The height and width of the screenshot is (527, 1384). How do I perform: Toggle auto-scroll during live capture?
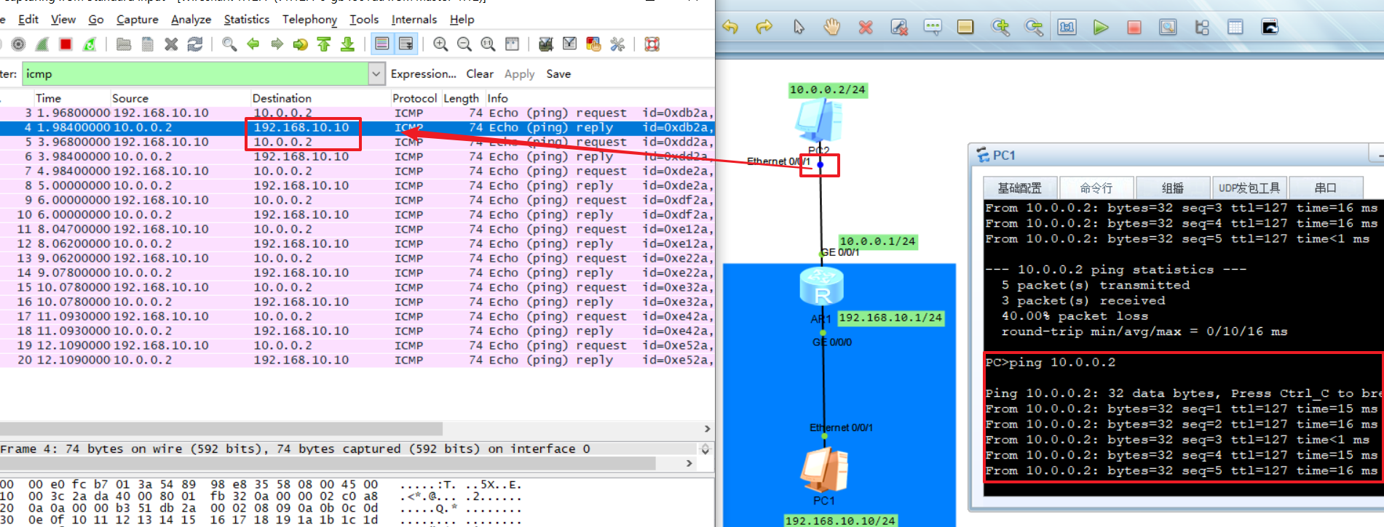point(406,44)
